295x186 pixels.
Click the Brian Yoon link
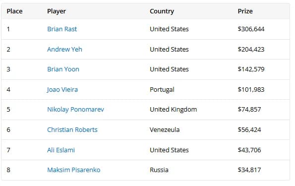pos(63,69)
